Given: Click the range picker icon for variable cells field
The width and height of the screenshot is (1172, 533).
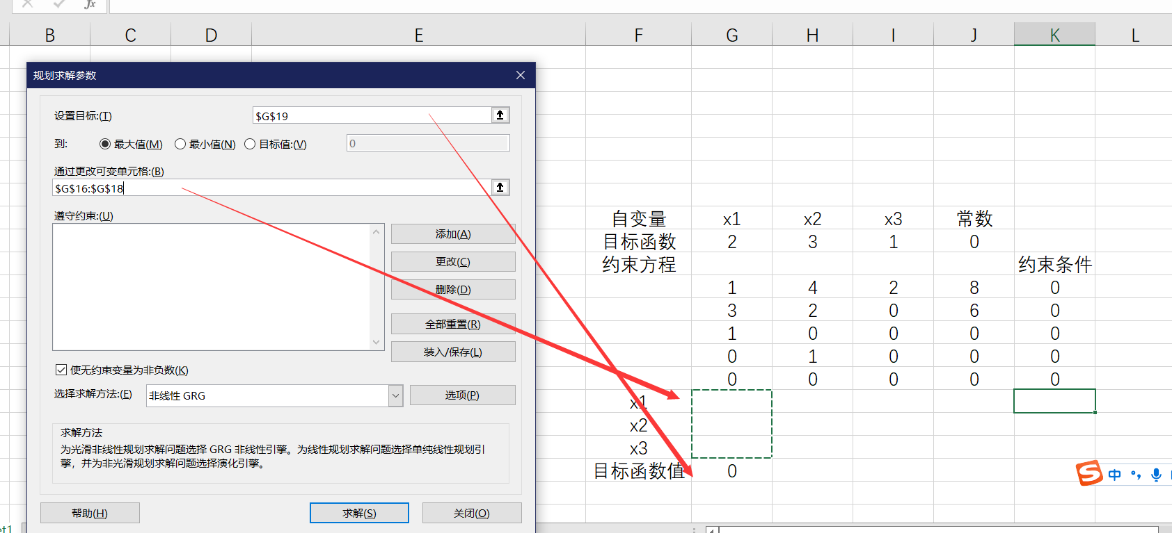Looking at the screenshot, I should click(500, 188).
